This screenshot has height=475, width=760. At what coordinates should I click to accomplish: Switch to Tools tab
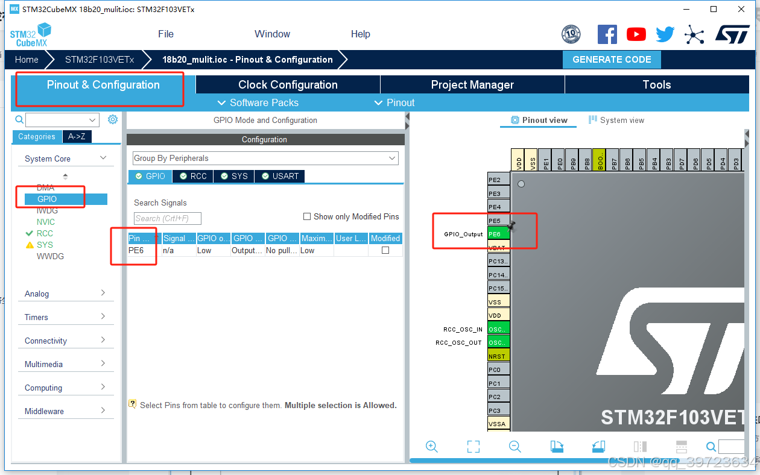657,84
